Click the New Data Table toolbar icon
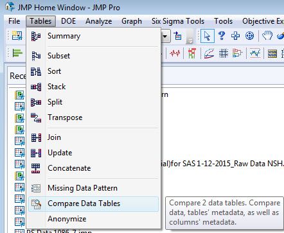The width and height of the screenshot is (284, 233). [x=17, y=36]
